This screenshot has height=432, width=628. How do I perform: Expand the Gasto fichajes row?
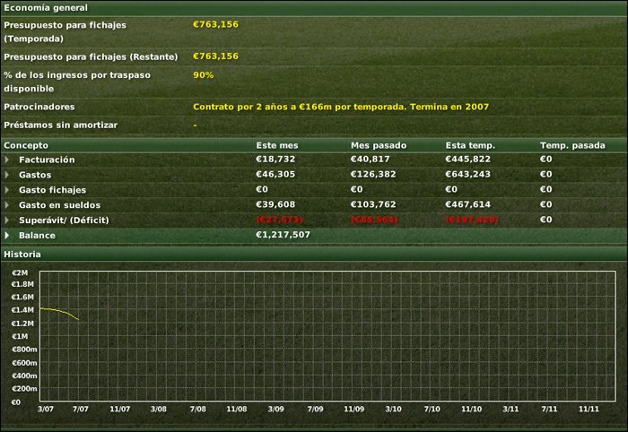(7, 190)
